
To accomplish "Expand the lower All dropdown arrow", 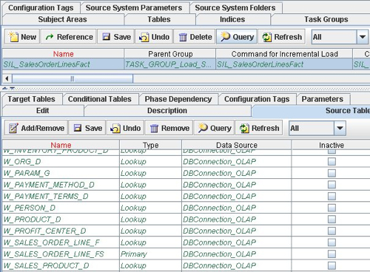I will point(340,128).
